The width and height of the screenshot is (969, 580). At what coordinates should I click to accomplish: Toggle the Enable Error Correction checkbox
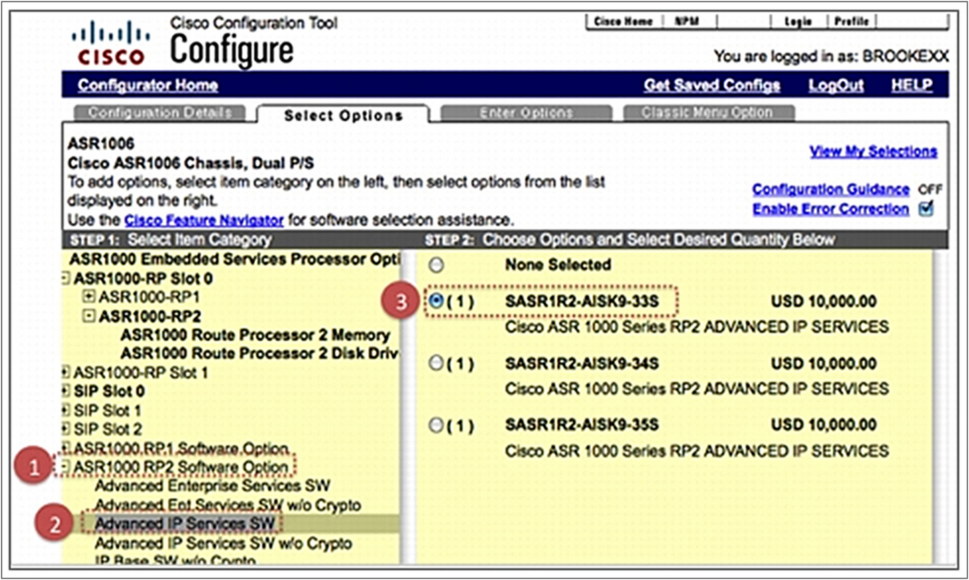tap(926, 209)
